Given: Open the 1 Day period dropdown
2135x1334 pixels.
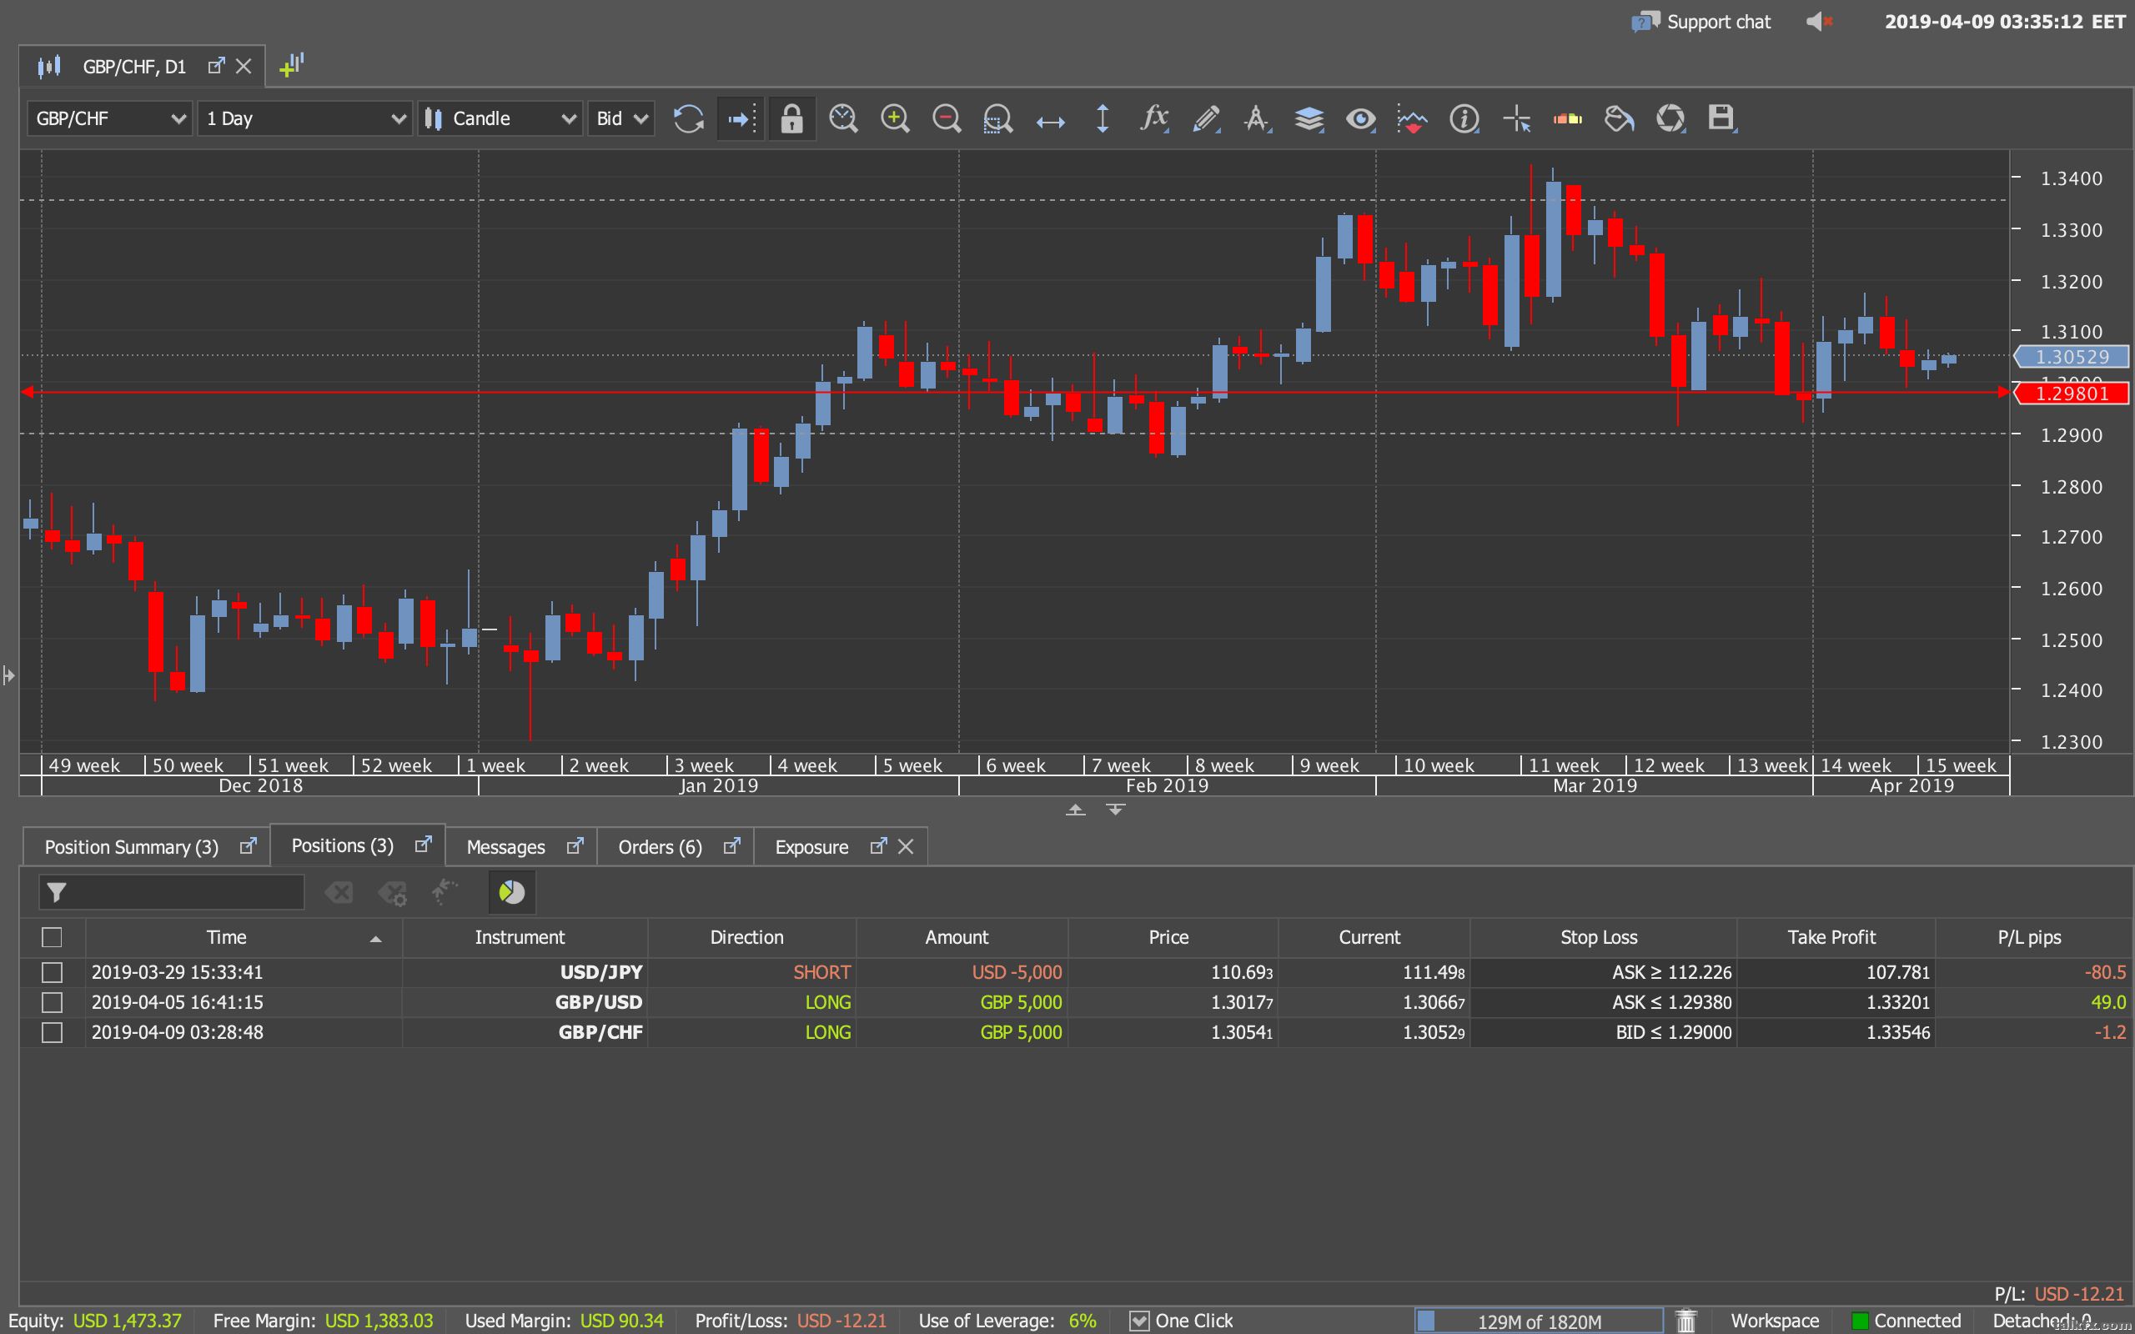Looking at the screenshot, I should pos(305,118).
